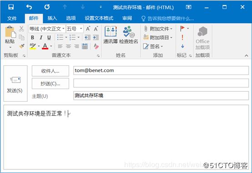Image resolution: width=252 pixels, height=173 pixels.
Task: Click 检查姓名 check names icon
Action: pyautogui.click(x=129, y=35)
